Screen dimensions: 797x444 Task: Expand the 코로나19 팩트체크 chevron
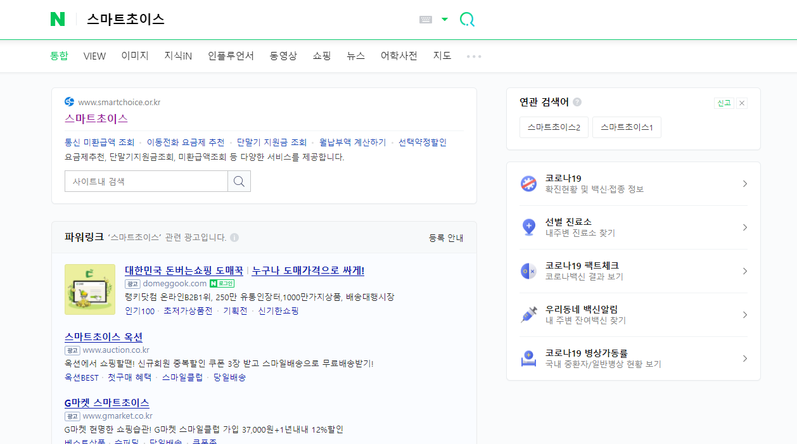tap(745, 271)
